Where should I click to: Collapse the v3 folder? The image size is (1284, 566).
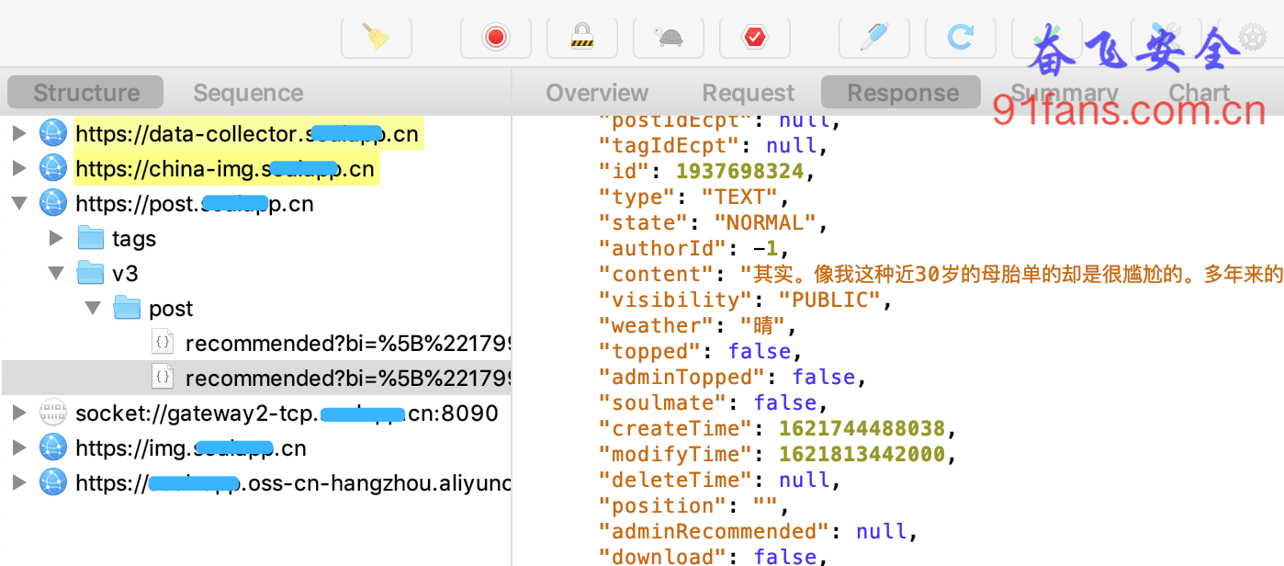56,274
